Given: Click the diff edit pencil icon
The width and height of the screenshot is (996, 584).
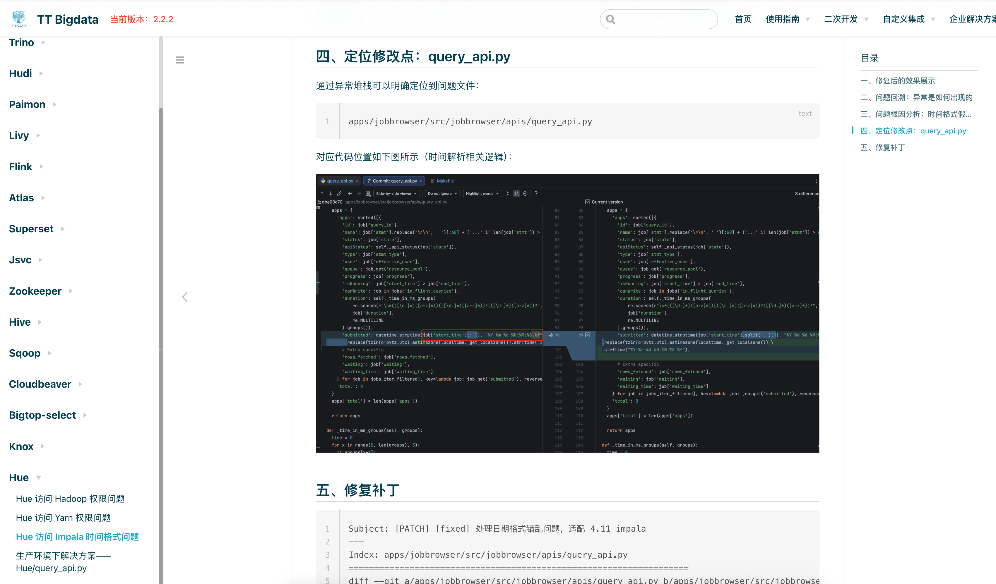Looking at the screenshot, I should point(339,193).
